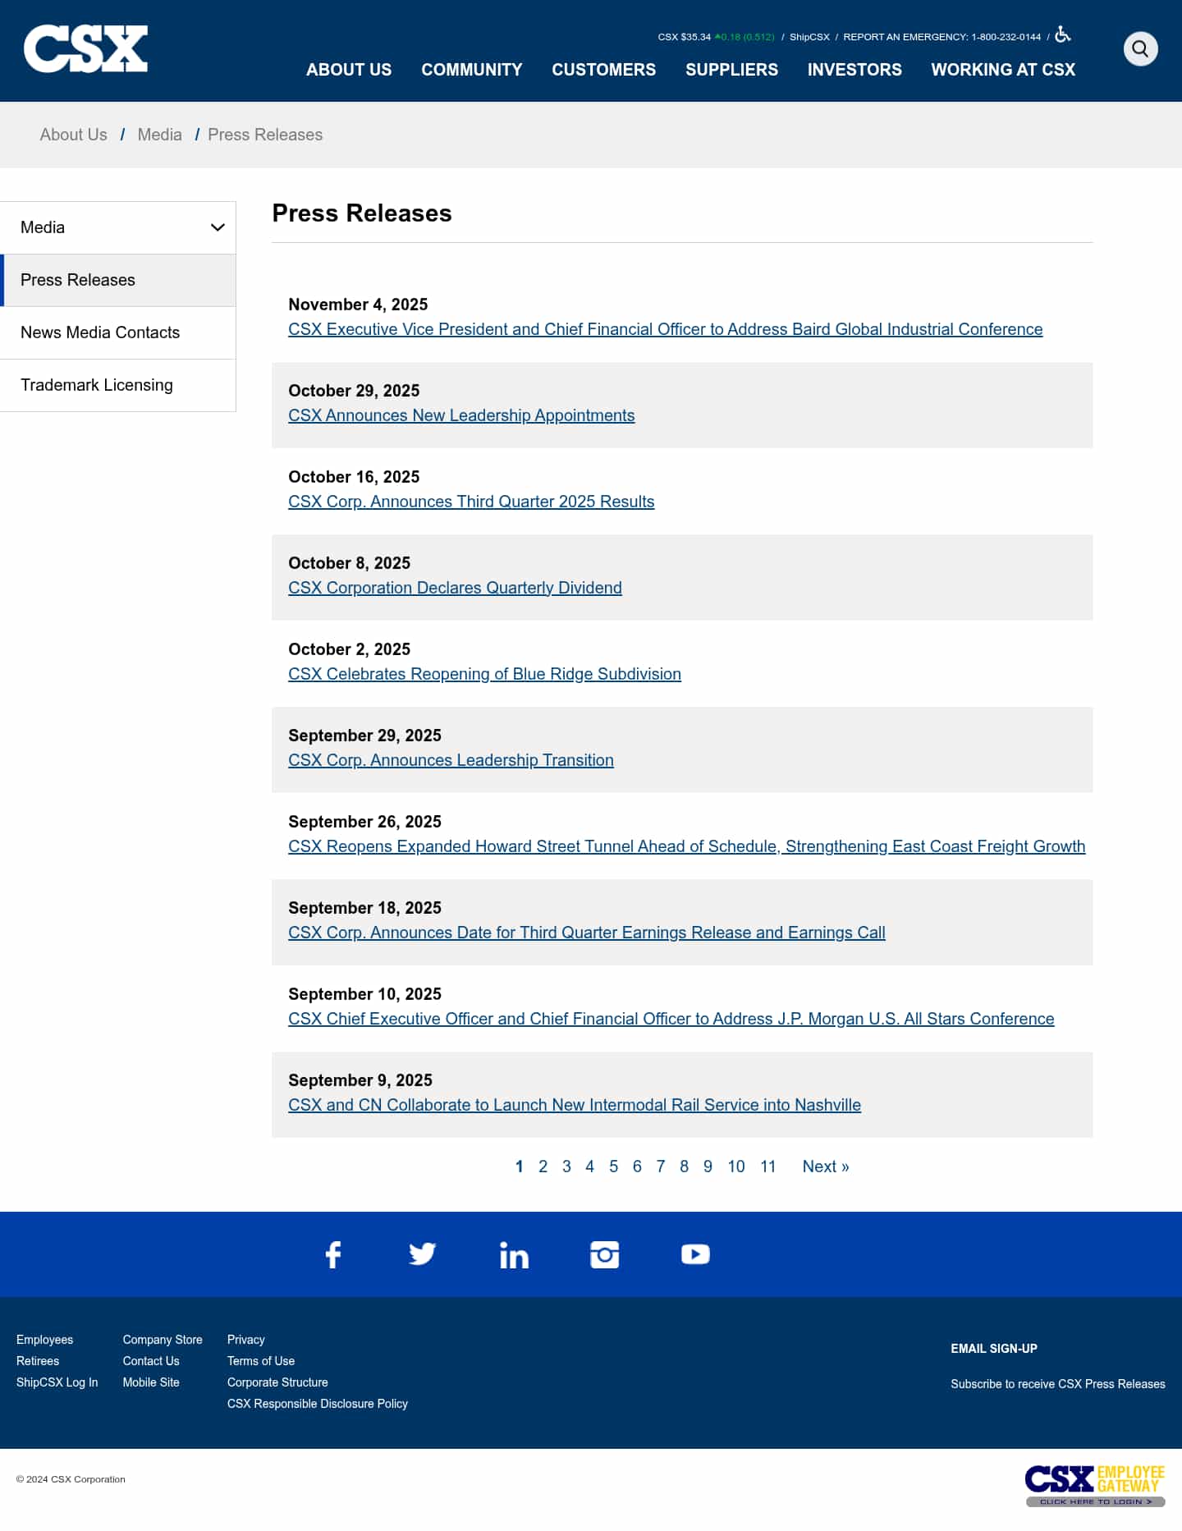This screenshot has height=1531, width=1182.
Task: Click Employees footer link
Action: click(x=45, y=1340)
